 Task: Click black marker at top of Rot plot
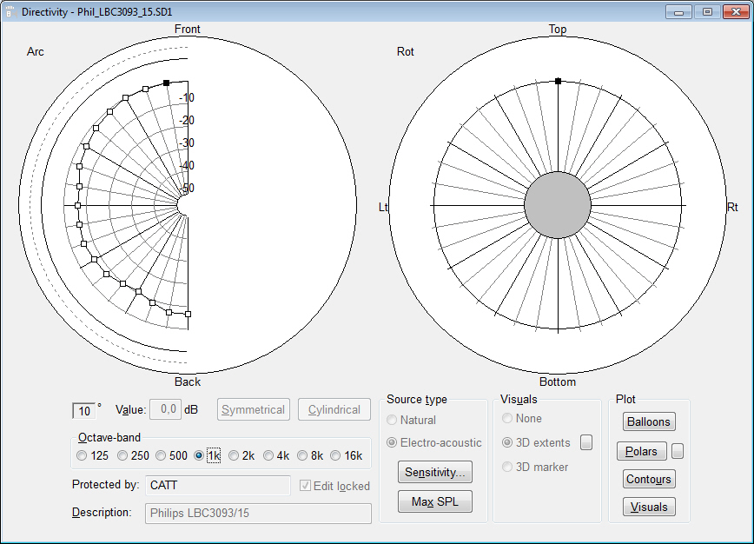pos(558,81)
